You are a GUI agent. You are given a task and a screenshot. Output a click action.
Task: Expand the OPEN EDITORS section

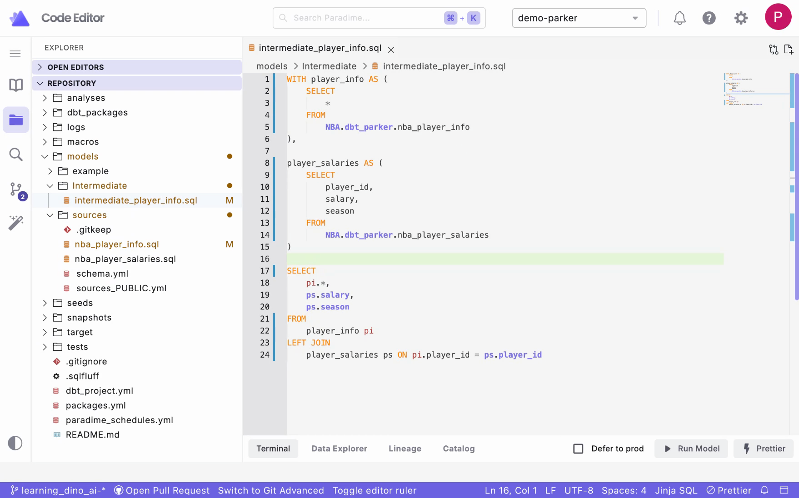pyautogui.click(x=137, y=67)
